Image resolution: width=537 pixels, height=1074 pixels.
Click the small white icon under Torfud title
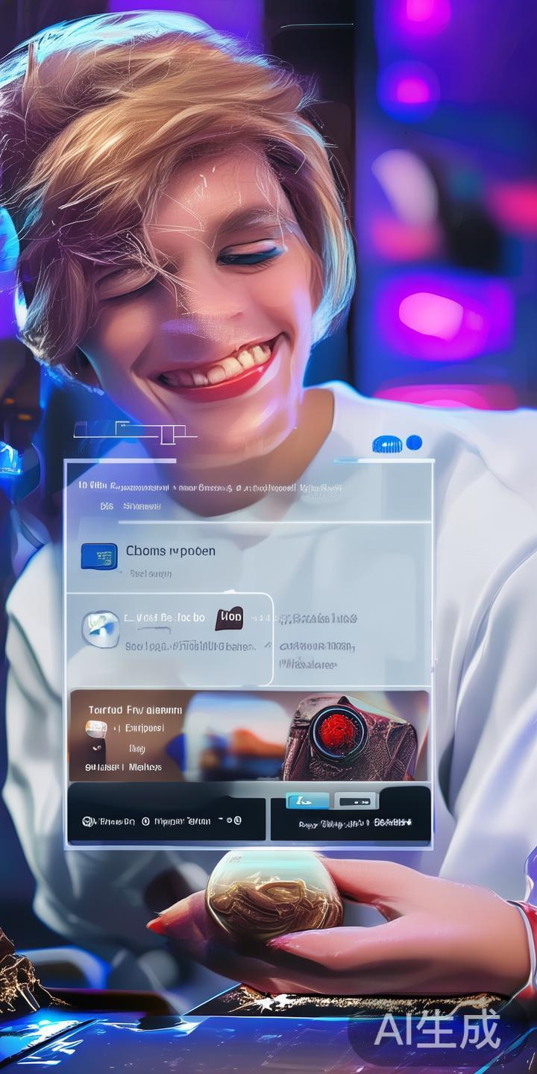coord(96,727)
